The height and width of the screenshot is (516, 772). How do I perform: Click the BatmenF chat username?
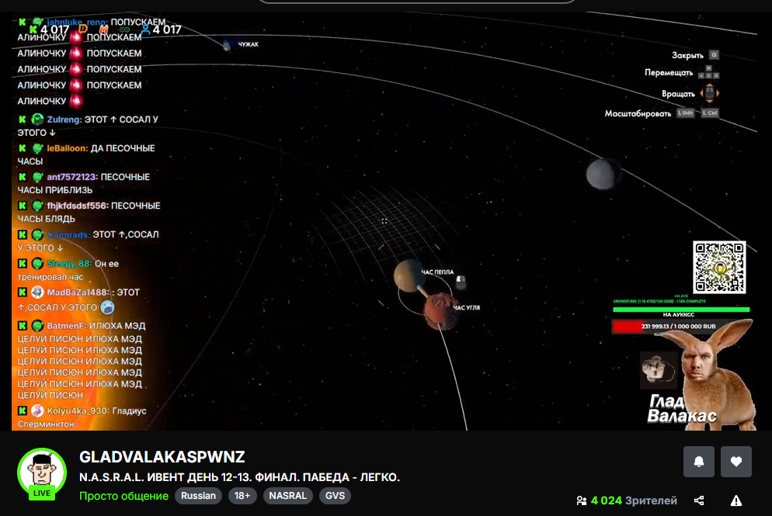click(x=67, y=326)
